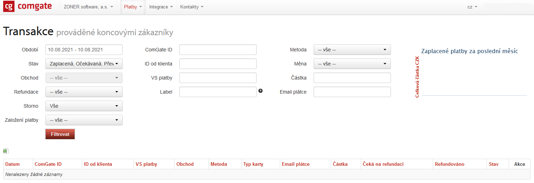
Task: Sort table by Částka column header
Action: 340,164
